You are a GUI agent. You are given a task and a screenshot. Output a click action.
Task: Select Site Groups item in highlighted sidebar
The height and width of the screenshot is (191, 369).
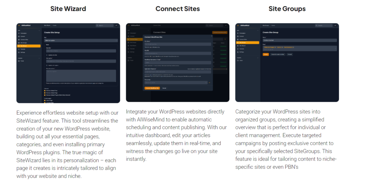click(248, 42)
